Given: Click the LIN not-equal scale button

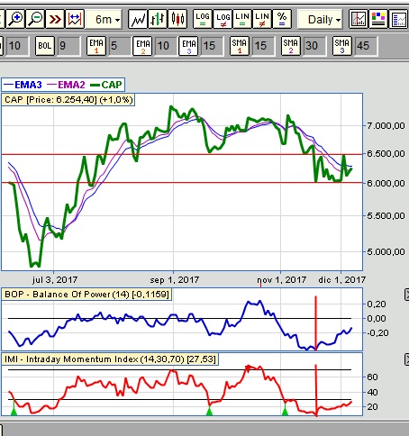Looking at the screenshot, I should point(262,19).
